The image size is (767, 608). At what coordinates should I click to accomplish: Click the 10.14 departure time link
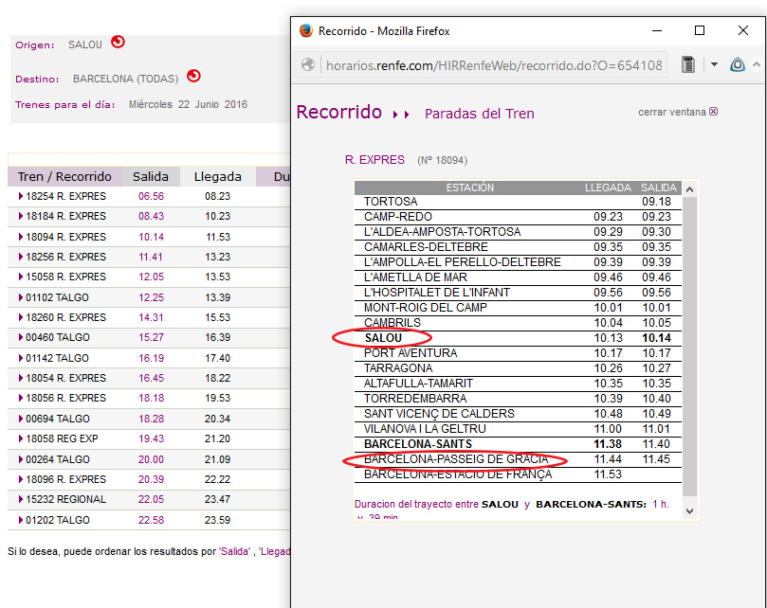point(151,237)
